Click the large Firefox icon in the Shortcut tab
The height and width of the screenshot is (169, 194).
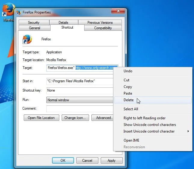tap(27, 39)
